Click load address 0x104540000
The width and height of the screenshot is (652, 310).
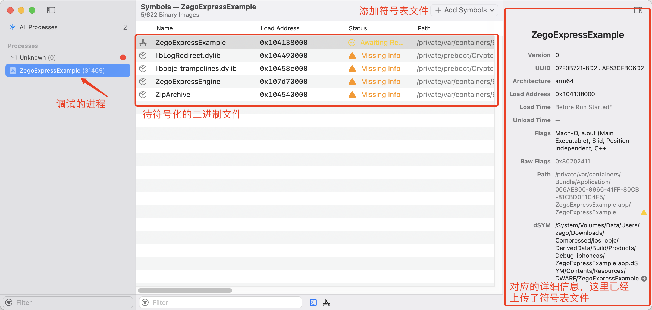(283, 95)
